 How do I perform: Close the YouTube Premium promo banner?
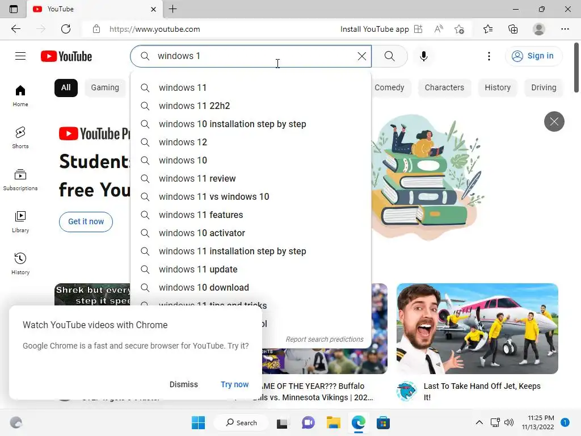tap(554, 121)
